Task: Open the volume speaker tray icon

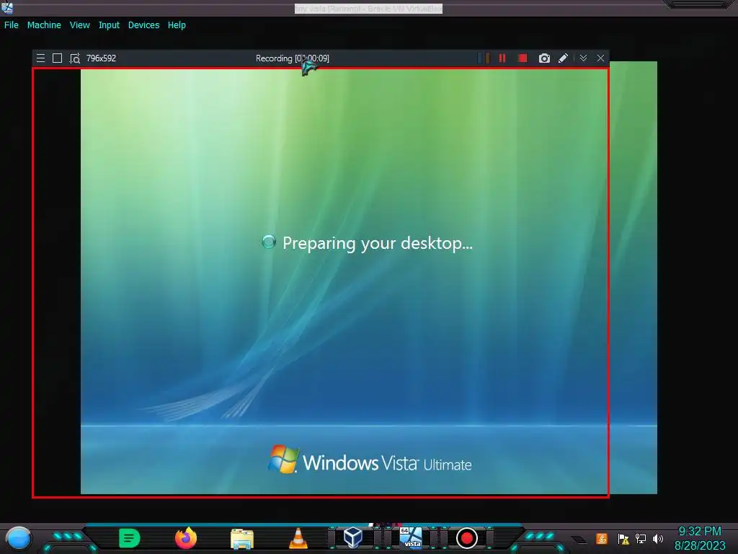Action: (658, 538)
